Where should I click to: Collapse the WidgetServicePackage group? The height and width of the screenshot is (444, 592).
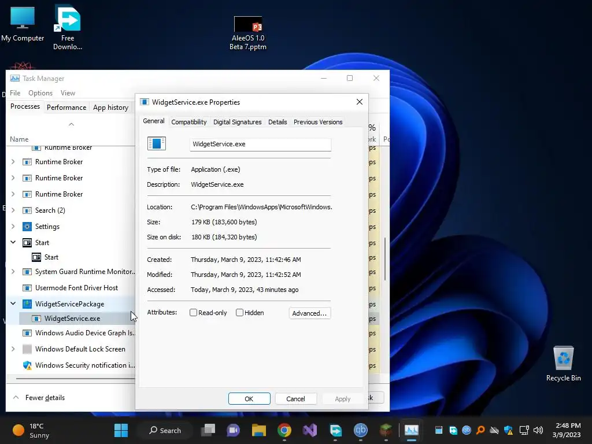13,304
